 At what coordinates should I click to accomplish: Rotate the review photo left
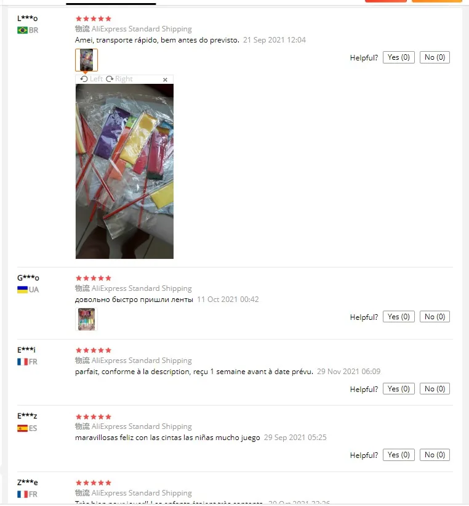tap(92, 79)
